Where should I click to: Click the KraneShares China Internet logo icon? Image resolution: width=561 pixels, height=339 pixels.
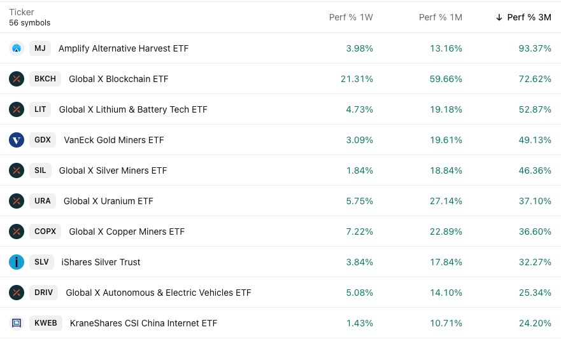click(x=17, y=323)
